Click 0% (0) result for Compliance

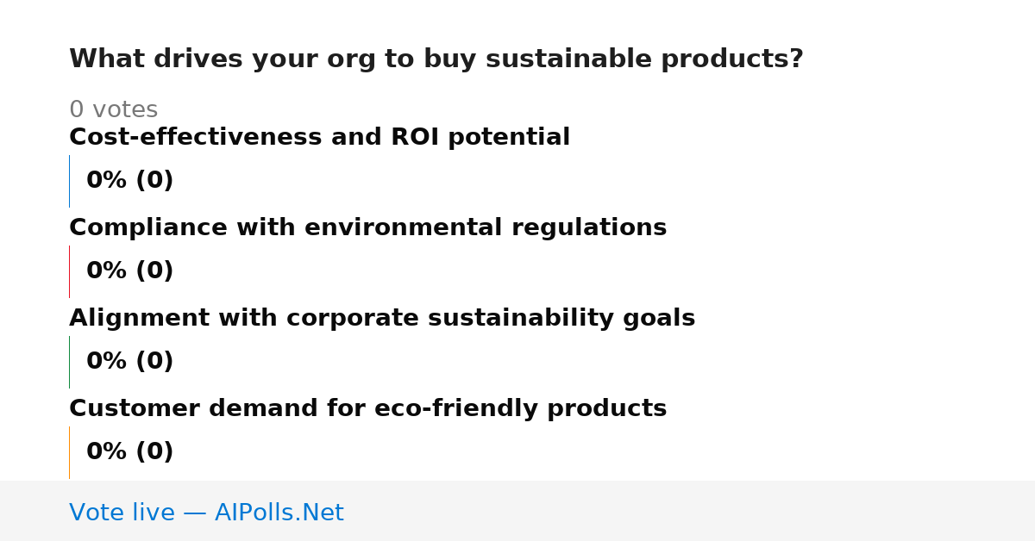coord(129,271)
